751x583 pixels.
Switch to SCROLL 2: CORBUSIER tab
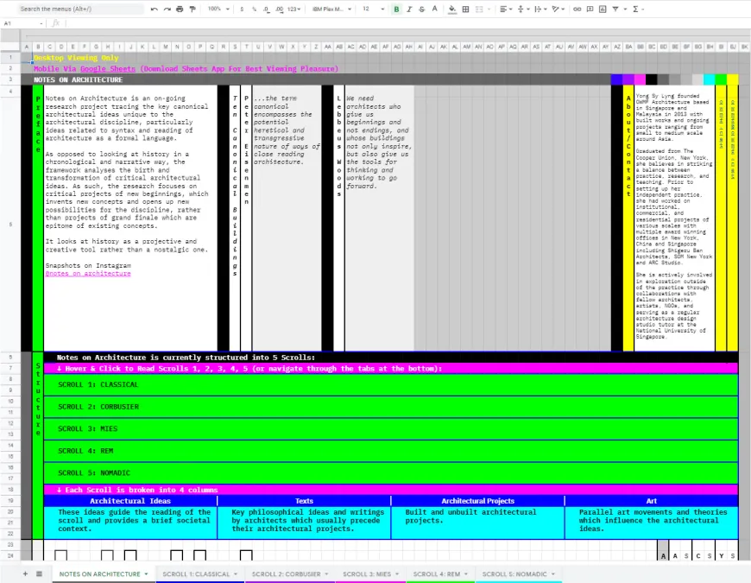[x=286, y=573]
